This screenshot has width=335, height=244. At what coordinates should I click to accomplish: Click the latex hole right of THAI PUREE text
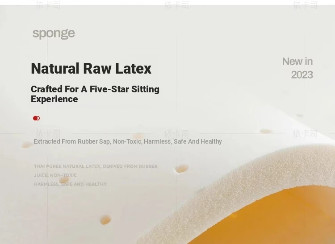click(181, 169)
